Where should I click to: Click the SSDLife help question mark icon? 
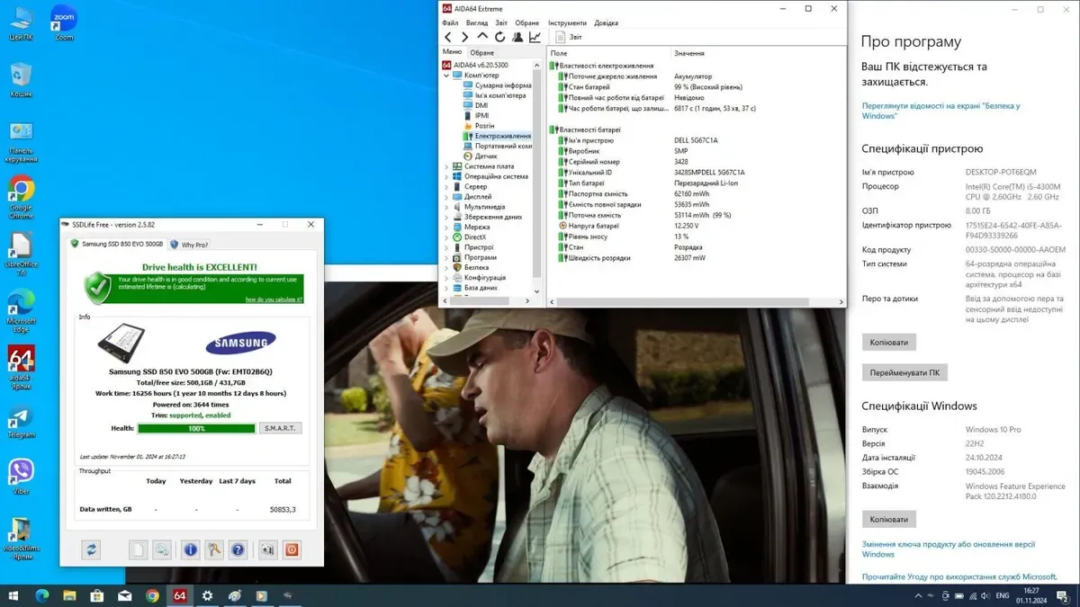[x=238, y=549]
